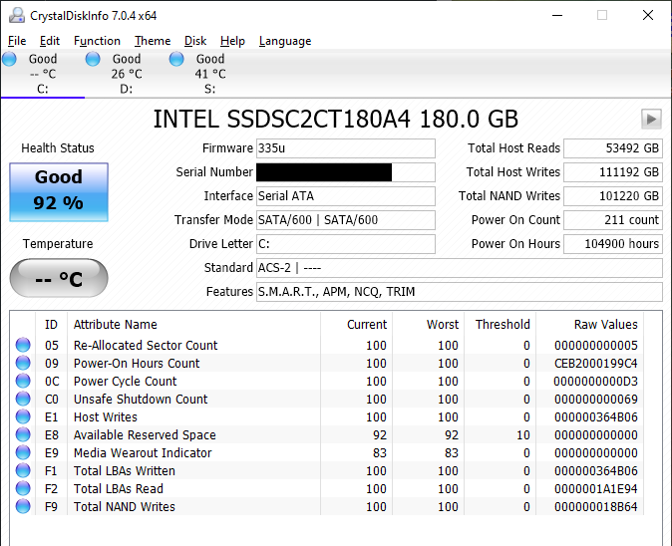Screen dimensions: 672x546
Task: Click the Total NAND Writes row status orb
Action: tap(23, 507)
